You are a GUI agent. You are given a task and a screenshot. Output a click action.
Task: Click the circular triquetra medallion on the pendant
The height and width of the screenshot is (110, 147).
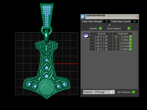47,86
